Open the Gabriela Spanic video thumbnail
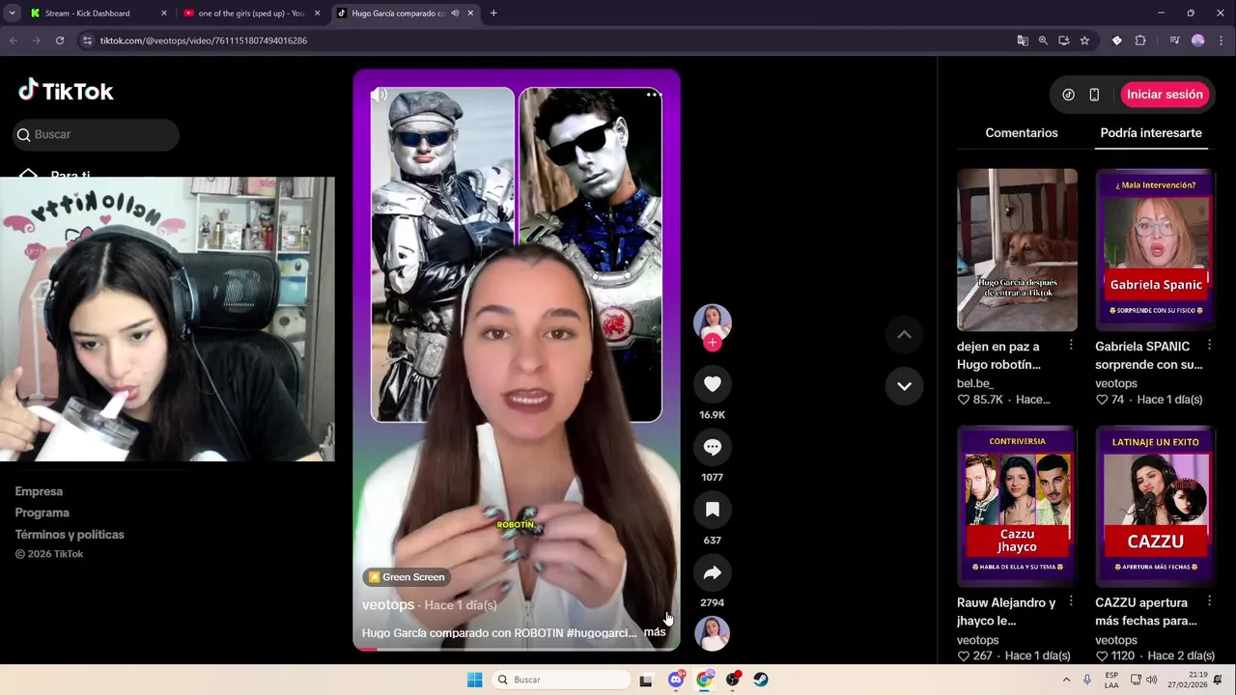1236x695 pixels. click(1156, 250)
